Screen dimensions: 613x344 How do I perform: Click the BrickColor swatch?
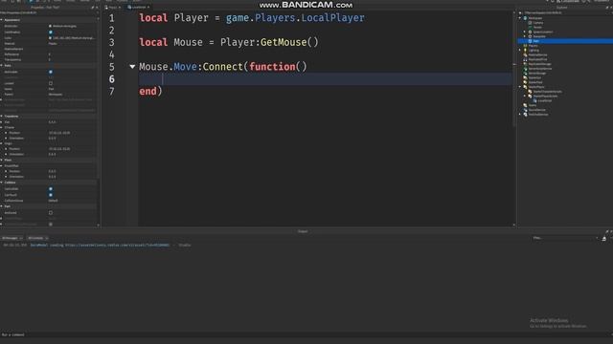point(50,26)
